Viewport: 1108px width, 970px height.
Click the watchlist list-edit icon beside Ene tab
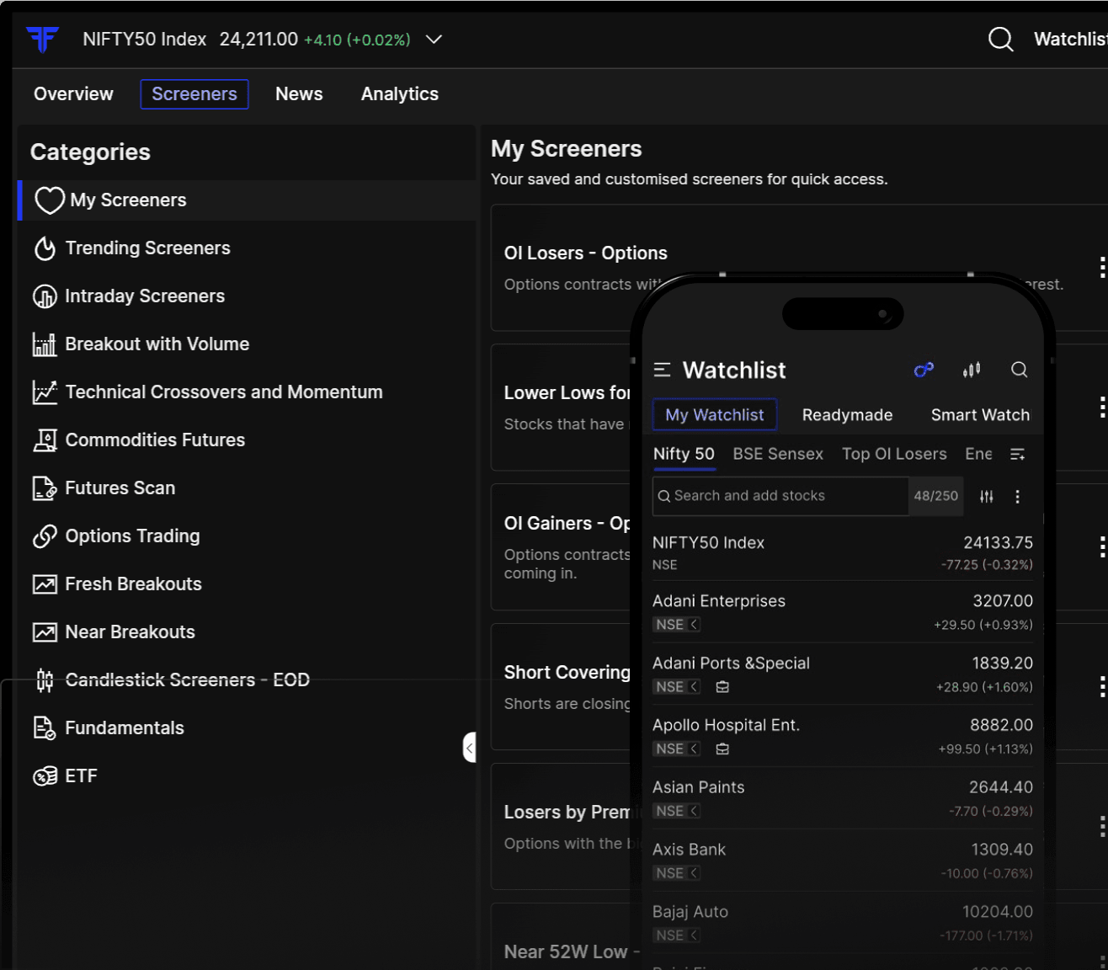click(x=1017, y=455)
